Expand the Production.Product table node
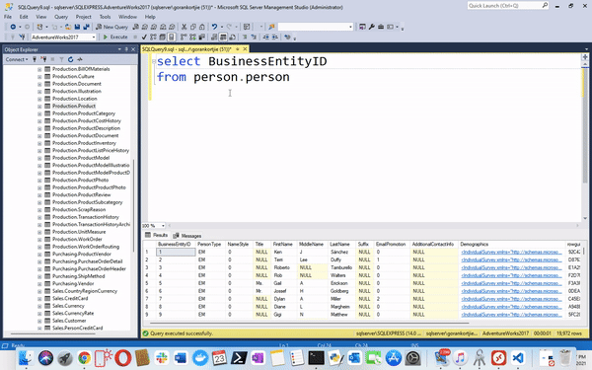This screenshot has width=592, height=370. point(39,107)
